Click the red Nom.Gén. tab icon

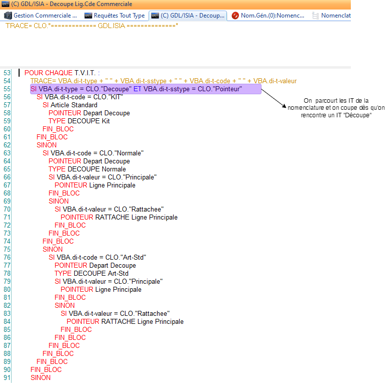[x=235, y=16]
